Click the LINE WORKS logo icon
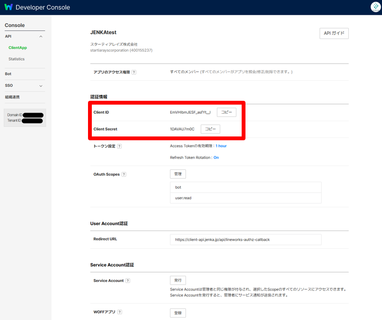 [x=8, y=7]
